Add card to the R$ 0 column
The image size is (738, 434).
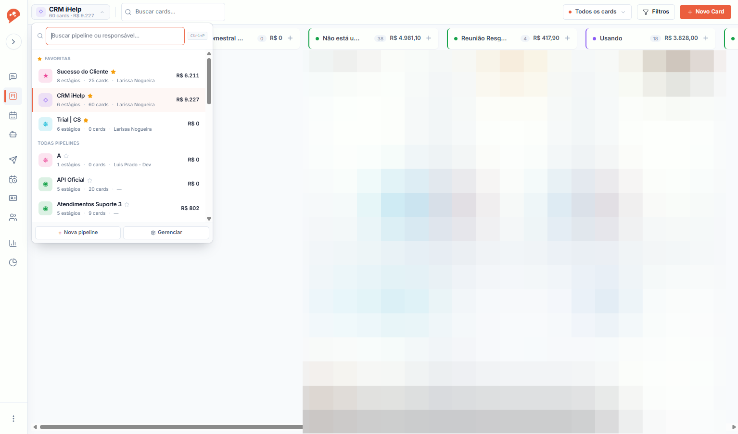[x=290, y=38]
